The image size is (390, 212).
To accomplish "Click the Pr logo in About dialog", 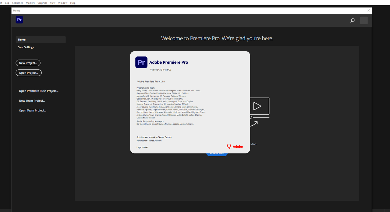I will (141, 62).
